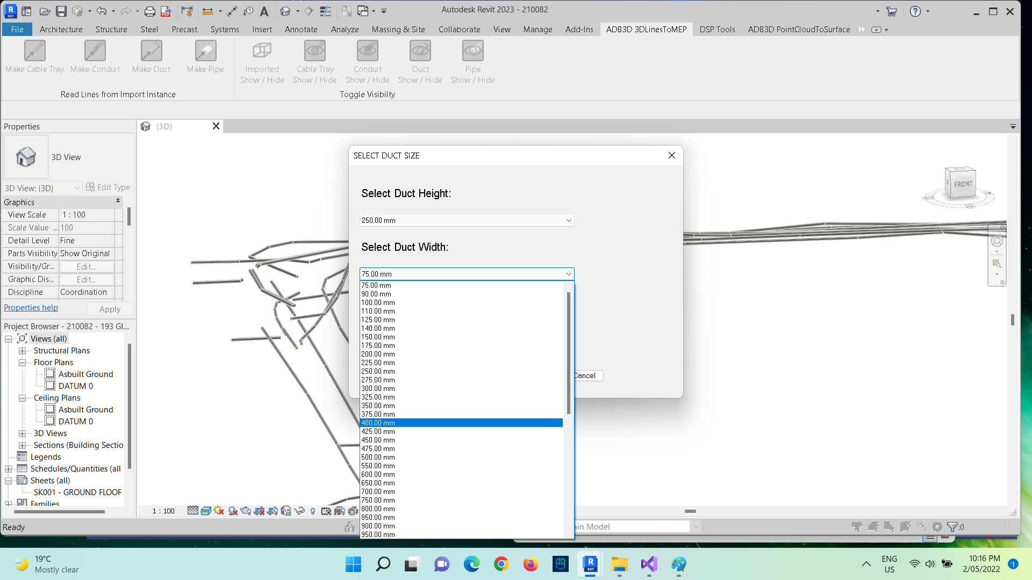1032x580 pixels.
Task: Click the Make Duct ribbon icon
Action: click(151, 52)
